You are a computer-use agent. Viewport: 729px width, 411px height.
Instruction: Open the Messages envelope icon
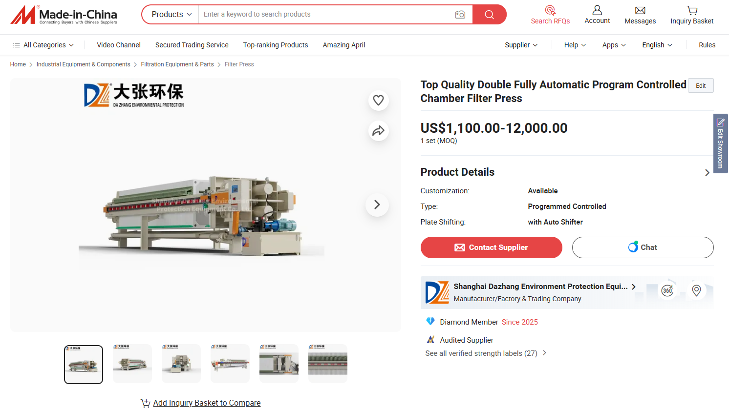click(640, 10)
